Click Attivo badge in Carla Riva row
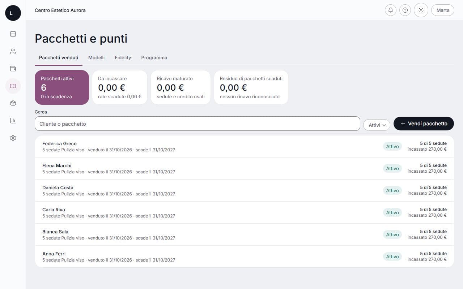This screenshot has height=289, width=463. pos(392,212)
